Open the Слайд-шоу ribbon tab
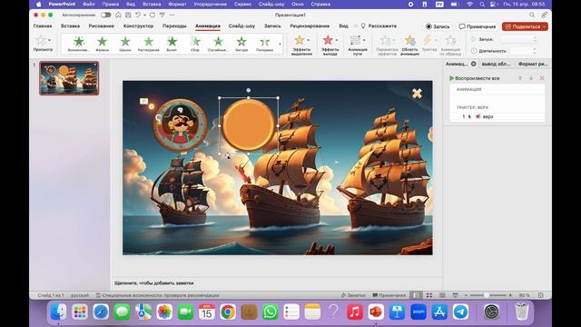This screenshot has height=327, width=581. [241, 26]
